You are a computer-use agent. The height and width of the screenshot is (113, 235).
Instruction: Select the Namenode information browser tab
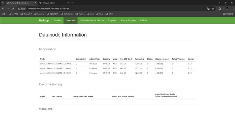pos(21,3)
